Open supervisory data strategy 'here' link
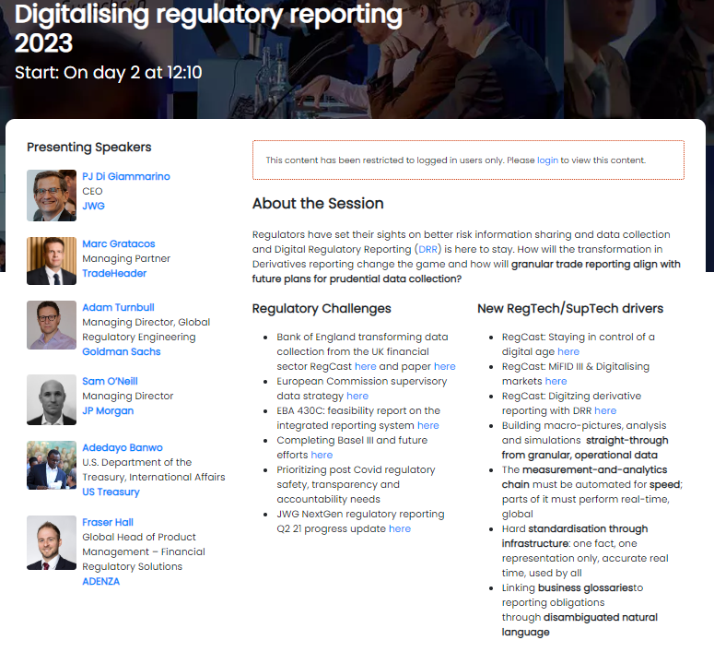This screenshot has height=652, width=714. tap(357, 396)
